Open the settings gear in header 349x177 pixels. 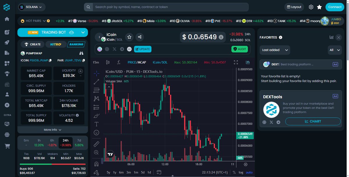(x=311, y=7)
